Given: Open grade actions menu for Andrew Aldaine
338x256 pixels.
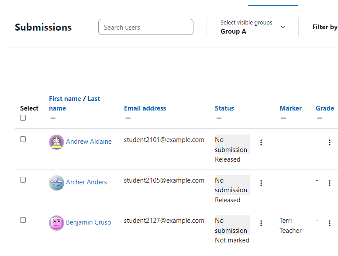Looking at the screenshot, I should tap(330, 142).
